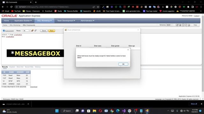Toggle the Autocommit checkbox

point(4,31)
